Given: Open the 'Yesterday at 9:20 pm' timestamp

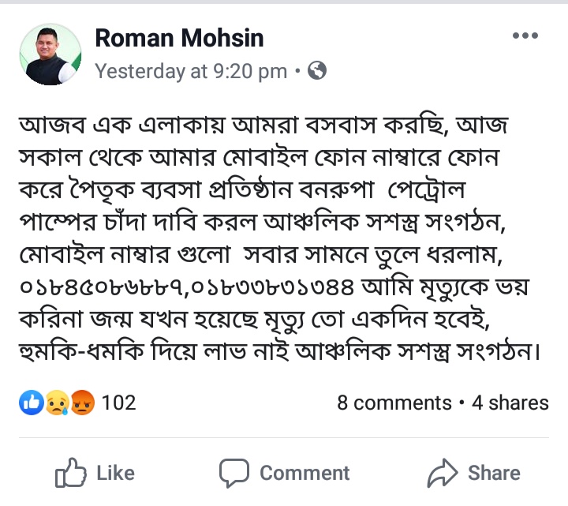Looking at the screenshot, I should point(191,72).
